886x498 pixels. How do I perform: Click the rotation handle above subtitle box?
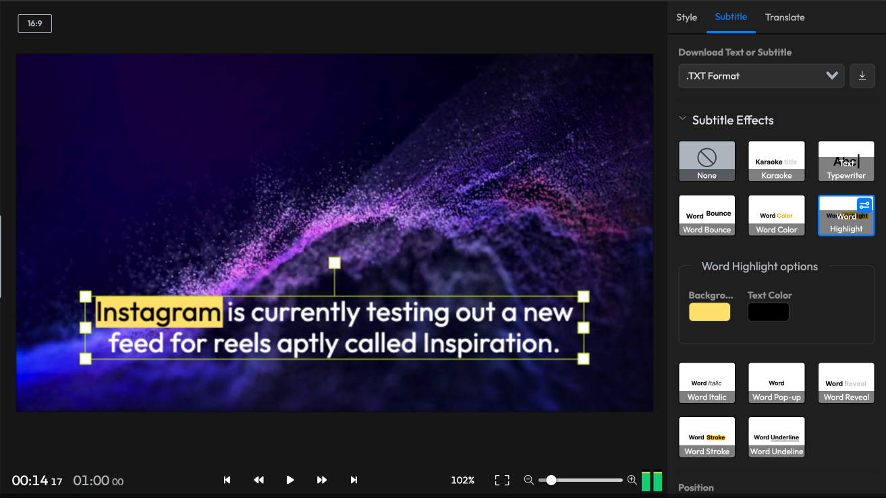(x=334, y=263)
